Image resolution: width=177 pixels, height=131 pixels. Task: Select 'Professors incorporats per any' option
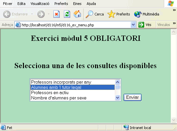point(72,82)
